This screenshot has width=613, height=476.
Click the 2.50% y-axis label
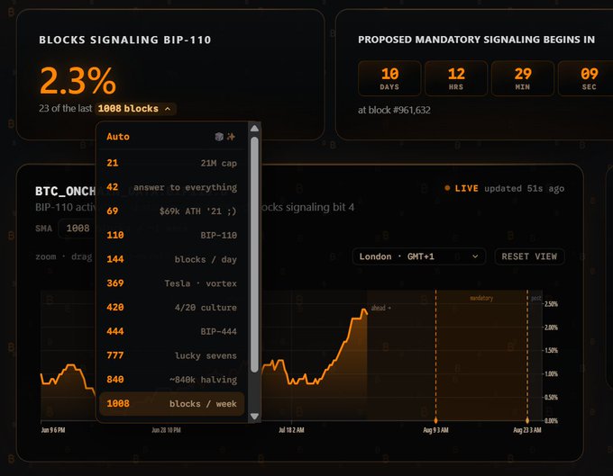(x=551, y=304)
